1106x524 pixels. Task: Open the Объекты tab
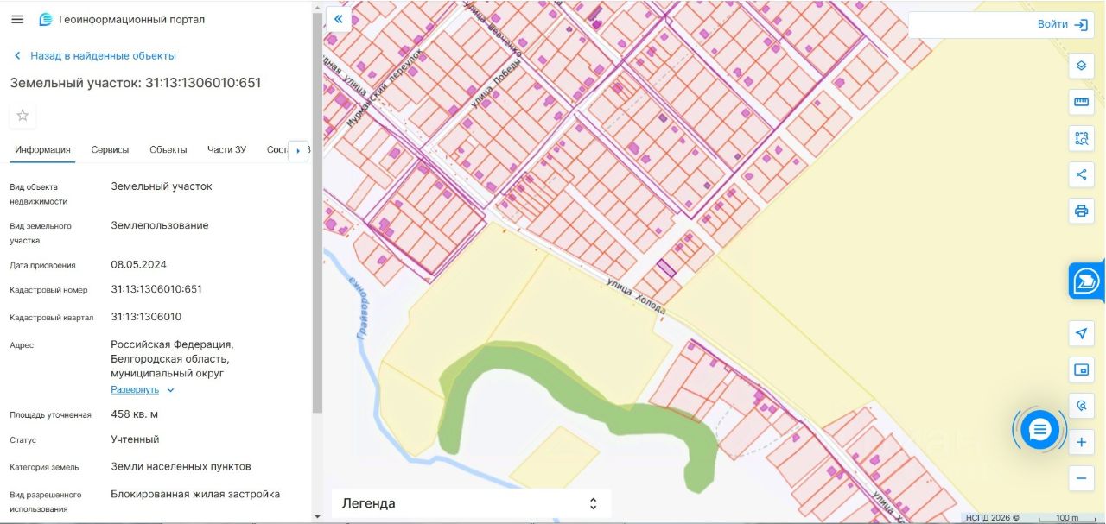pos(168,149)
